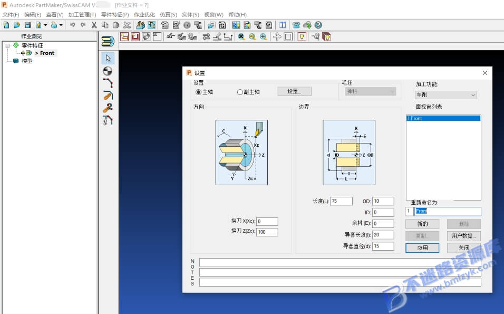Open the dropdown arrow beside import icon

[45, 25]
